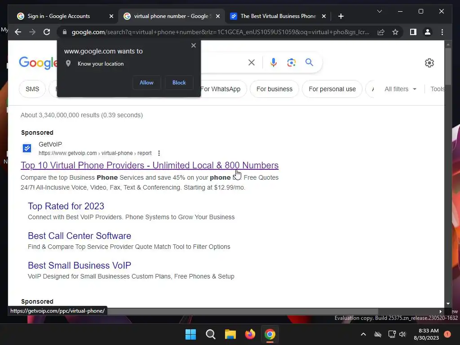Click the About 3,340,000,000 results text
Viewport: 460px width, 345px height.
coord(82,115)
